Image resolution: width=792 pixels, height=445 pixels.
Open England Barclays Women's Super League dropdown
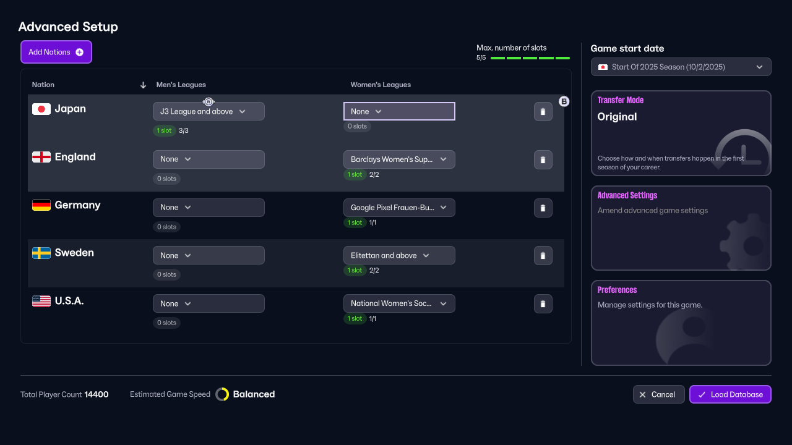click(x=399, y=159)
